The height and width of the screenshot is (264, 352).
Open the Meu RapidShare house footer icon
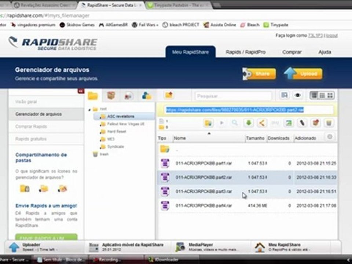coord(260,247)
